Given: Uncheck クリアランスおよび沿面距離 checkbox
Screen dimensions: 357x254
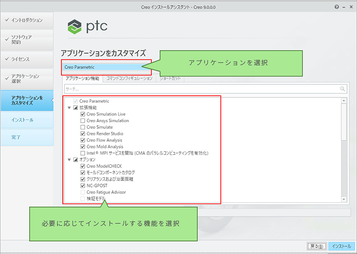Looking at the screenshot, I should [x=83, y=179].
